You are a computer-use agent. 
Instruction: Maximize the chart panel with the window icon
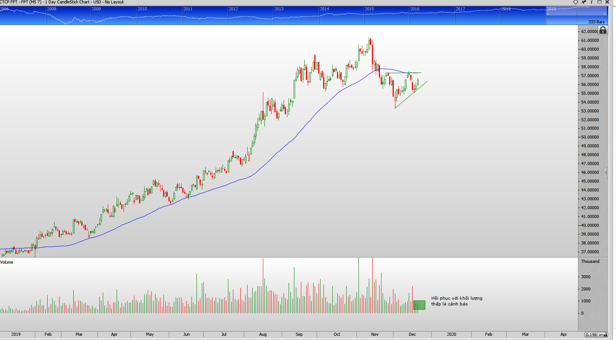pos(599,2)
